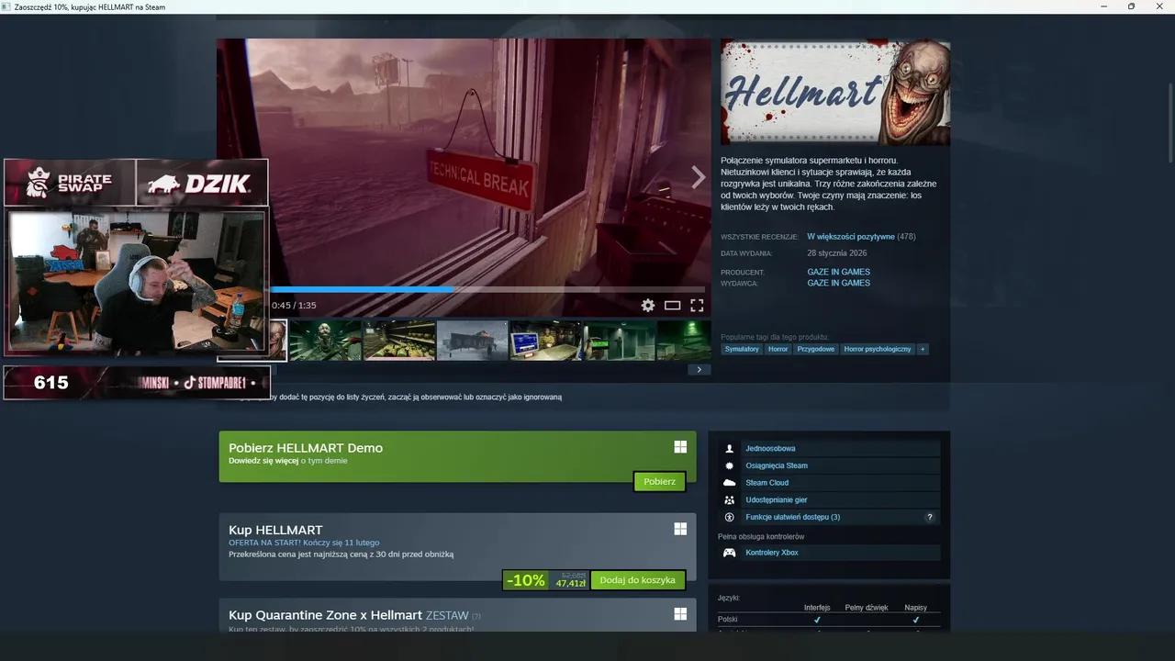Open Funkcje ułatwień dostępu (3) link

[x=792, y=517]
